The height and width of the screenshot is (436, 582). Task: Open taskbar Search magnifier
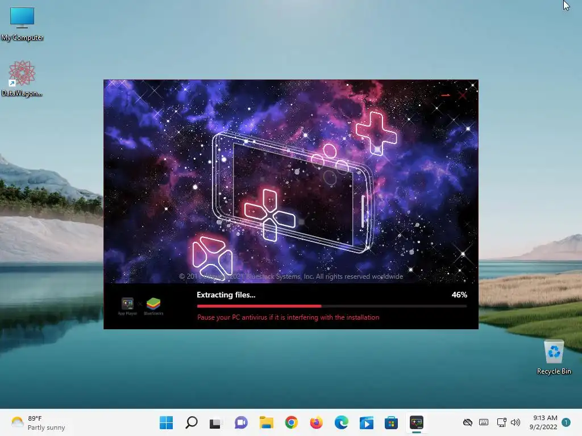[x=192, y=422]
